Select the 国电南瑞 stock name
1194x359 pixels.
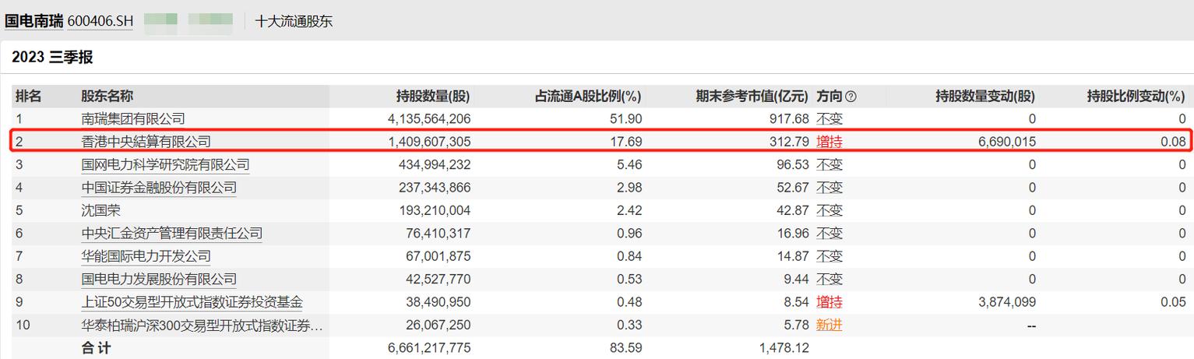coord(34,21)
